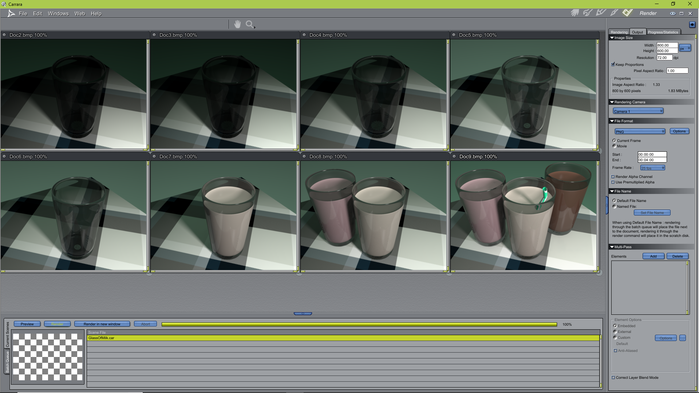Viewport: 699px width, 393px height.
Task: Switch to the Progress/Statistics tab
Action: point(663,32)
